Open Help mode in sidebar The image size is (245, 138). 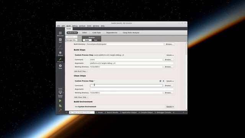click(60, 67)
